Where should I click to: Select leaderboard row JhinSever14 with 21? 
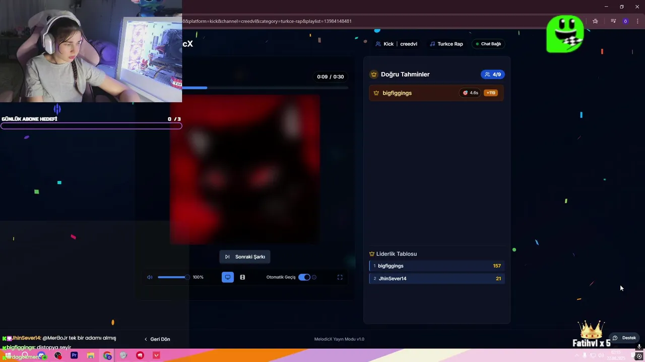[x=436, y=279]
